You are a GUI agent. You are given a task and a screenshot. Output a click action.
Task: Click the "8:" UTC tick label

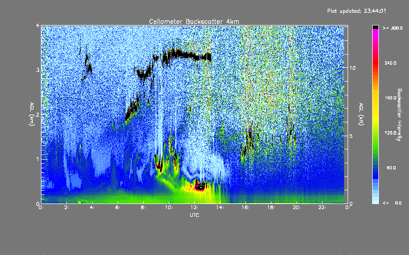[x=144, y=208]
